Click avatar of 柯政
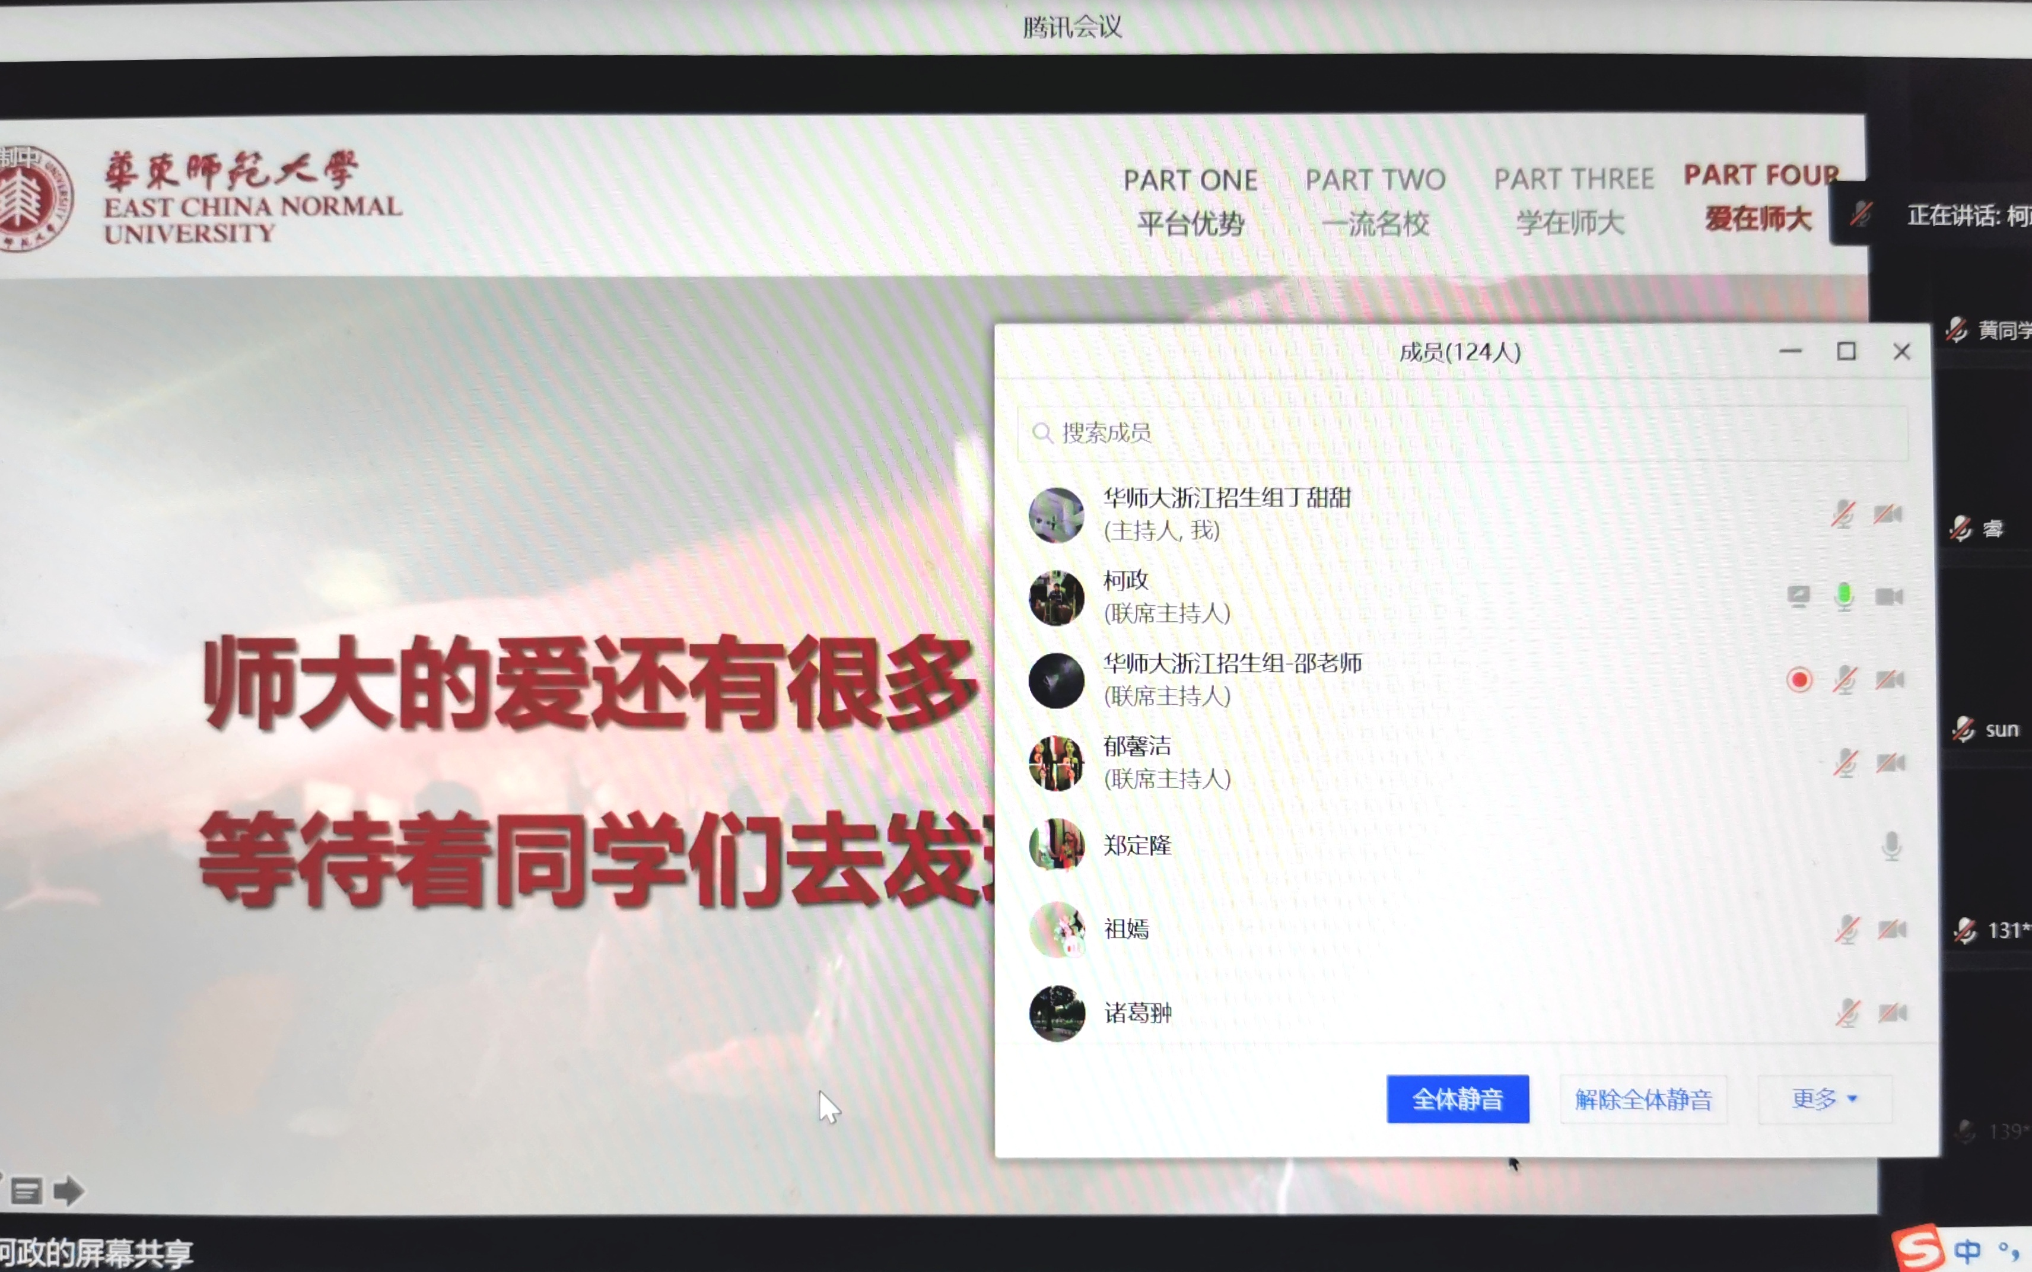The height and width of the screenshot is (1272, 2032). [x=1057, y=598]
